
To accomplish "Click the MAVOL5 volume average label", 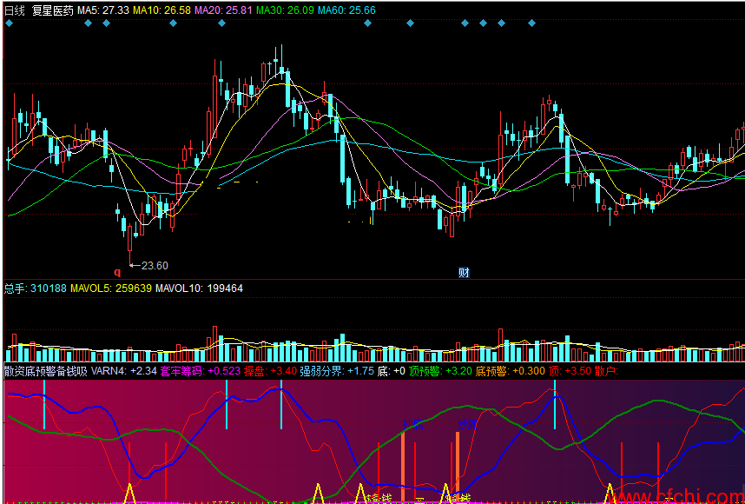I will pos(111,288).
